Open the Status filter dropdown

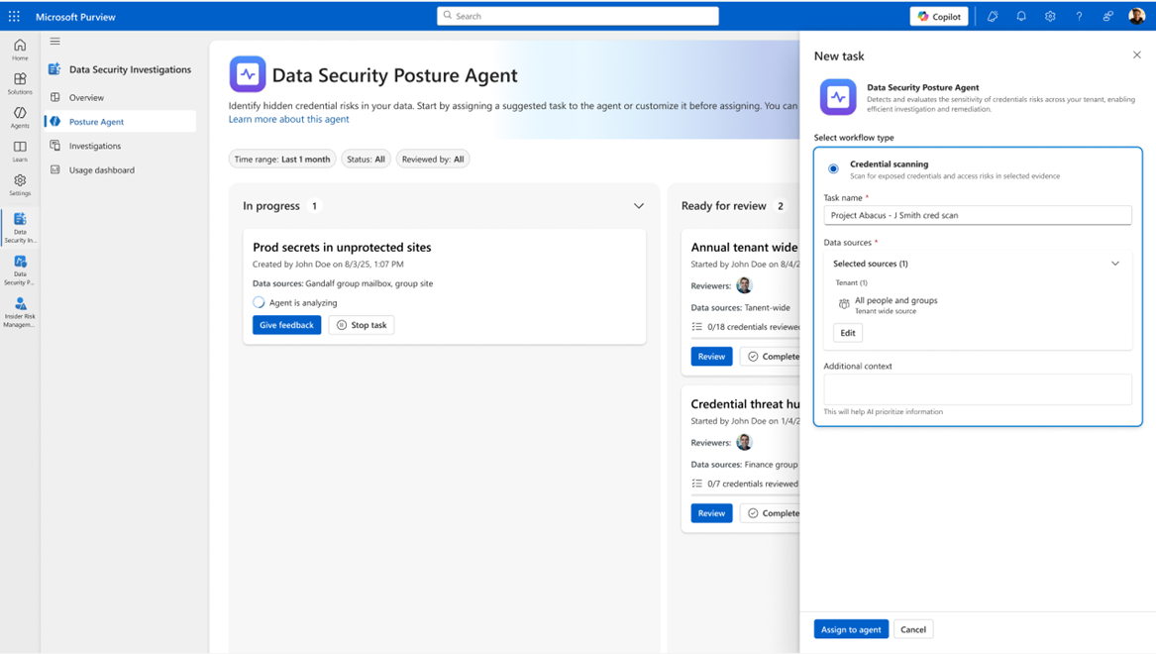[366, 159]
